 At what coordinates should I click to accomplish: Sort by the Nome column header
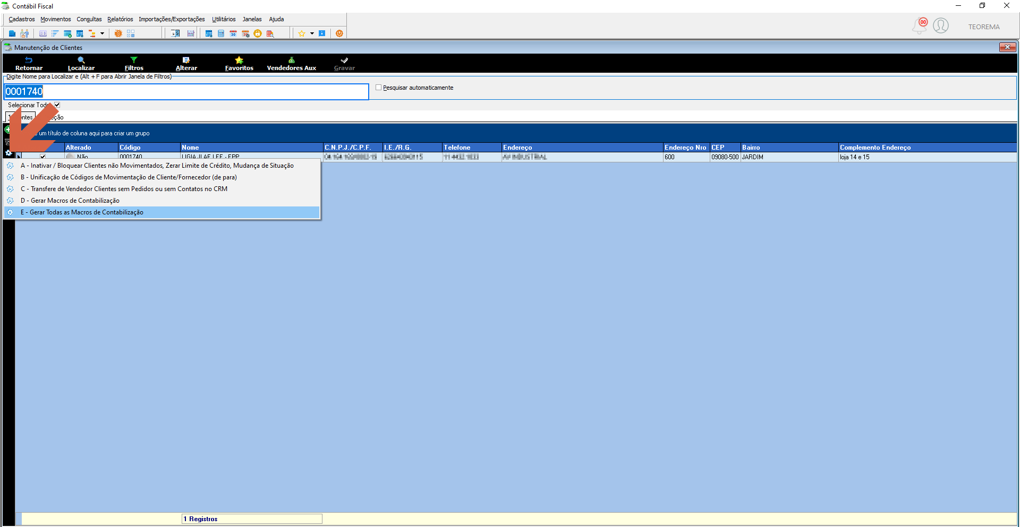click(251, 148)
